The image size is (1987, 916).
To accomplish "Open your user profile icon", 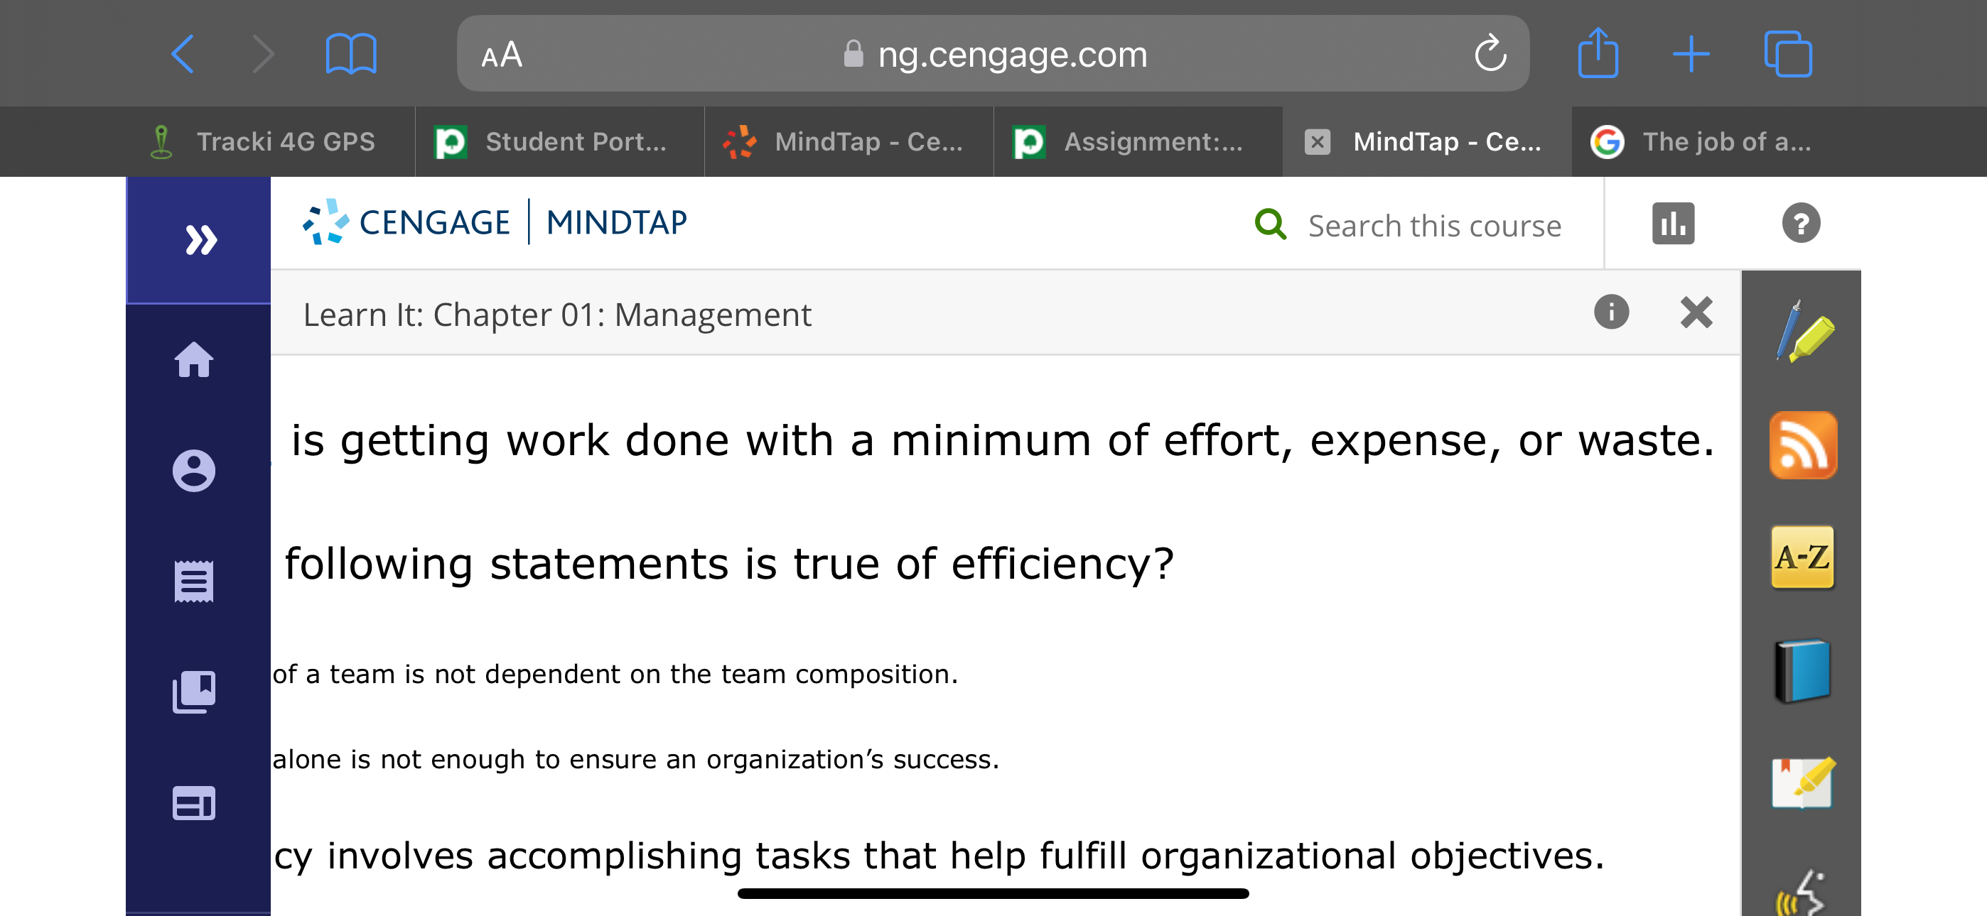I will coord(195,471).
